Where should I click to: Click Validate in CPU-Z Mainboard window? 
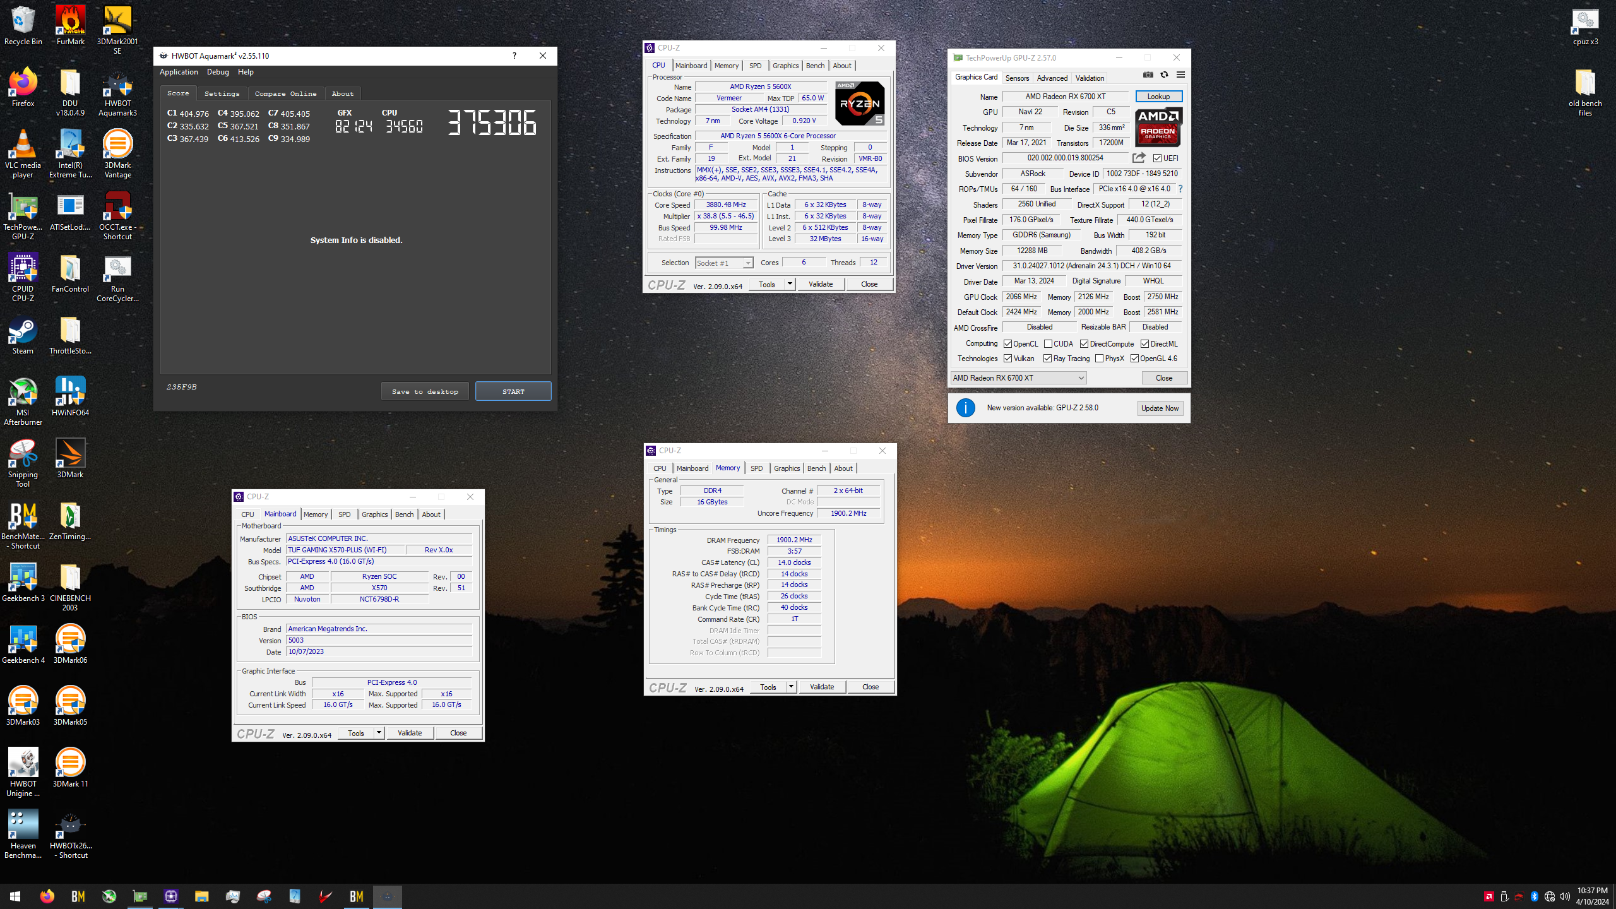(410, 733)
